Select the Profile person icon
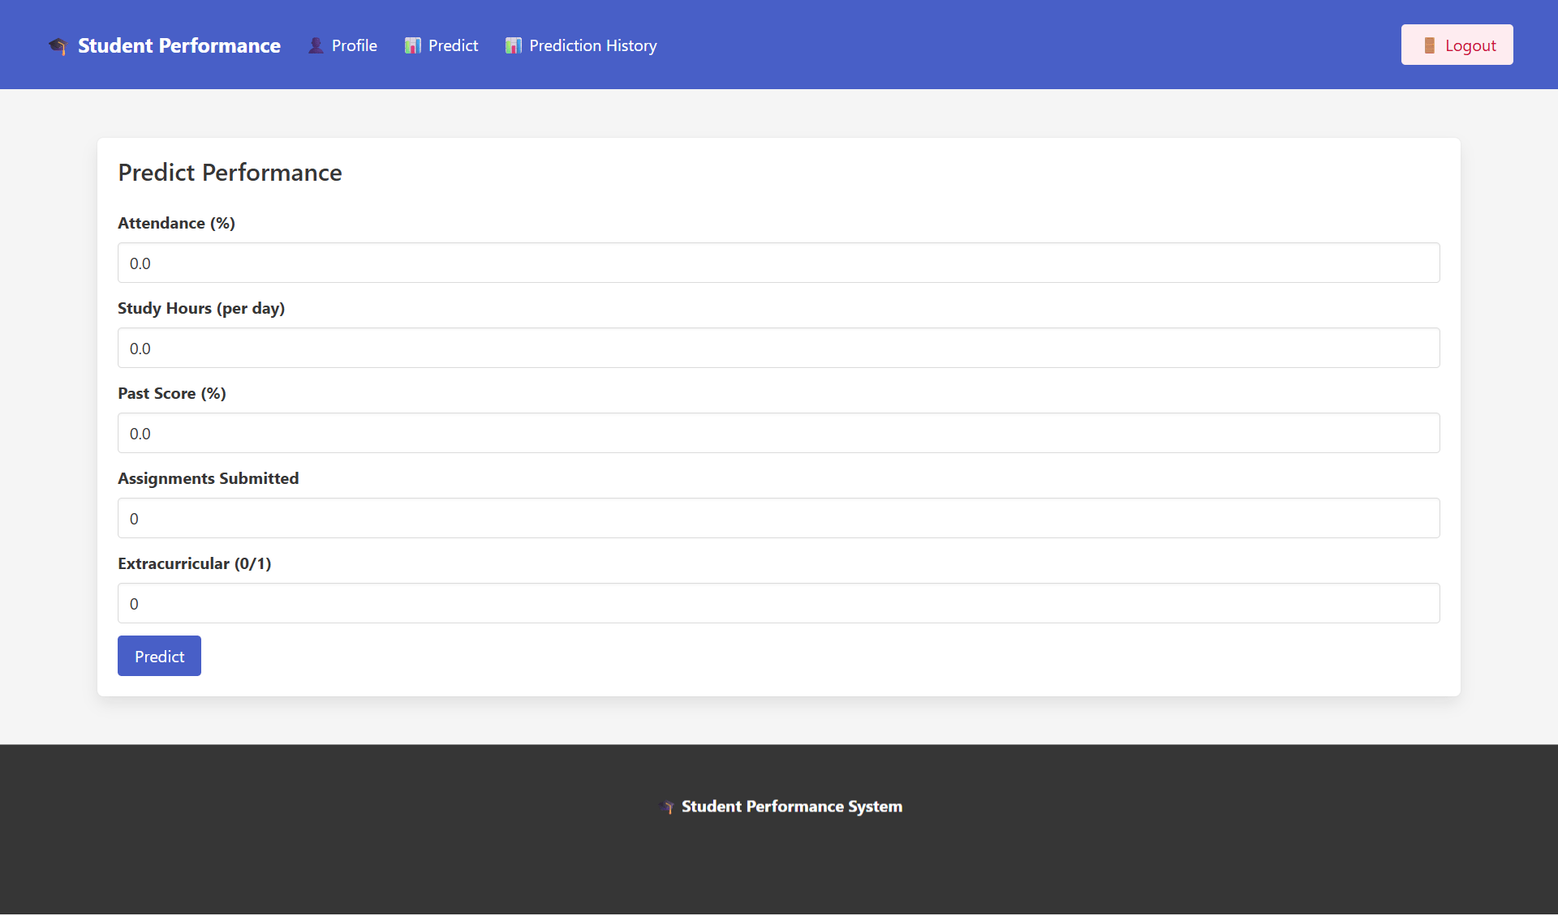This screenshot has height=916, width=1558. [315, 45]
